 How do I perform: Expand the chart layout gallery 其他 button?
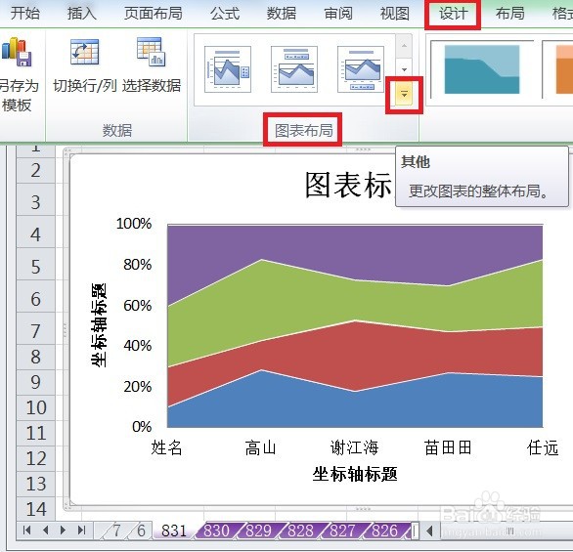(x=404, y=94)
